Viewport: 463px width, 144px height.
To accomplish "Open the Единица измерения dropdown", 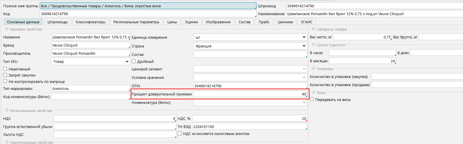I will coord(250,37).
